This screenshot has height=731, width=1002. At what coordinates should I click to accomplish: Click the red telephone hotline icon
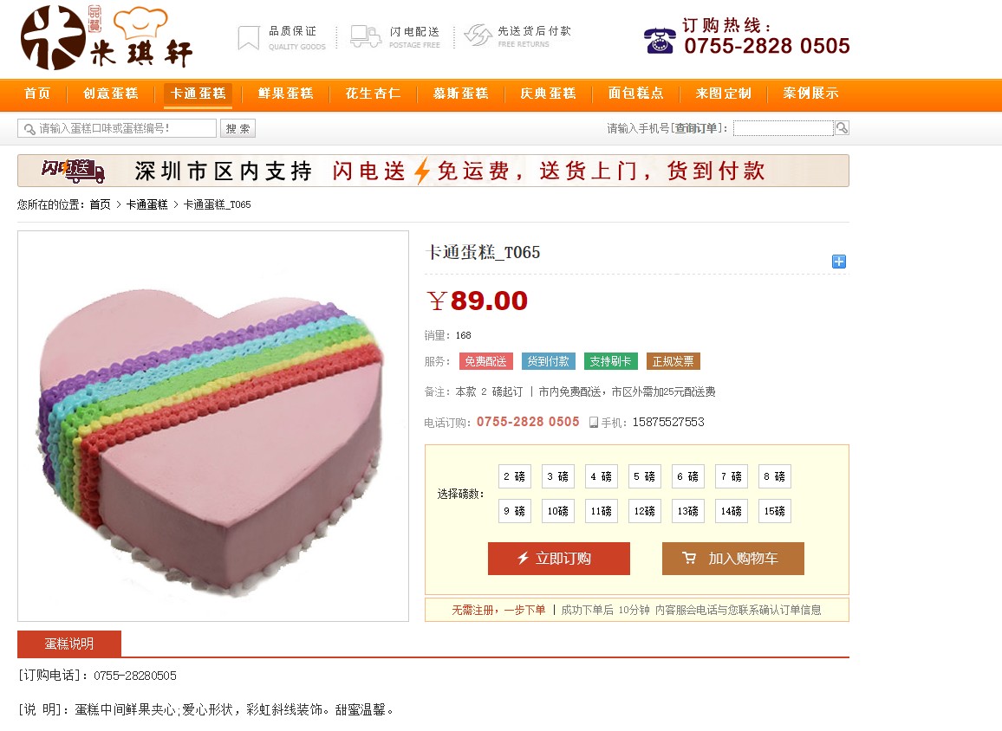(660, 41)
